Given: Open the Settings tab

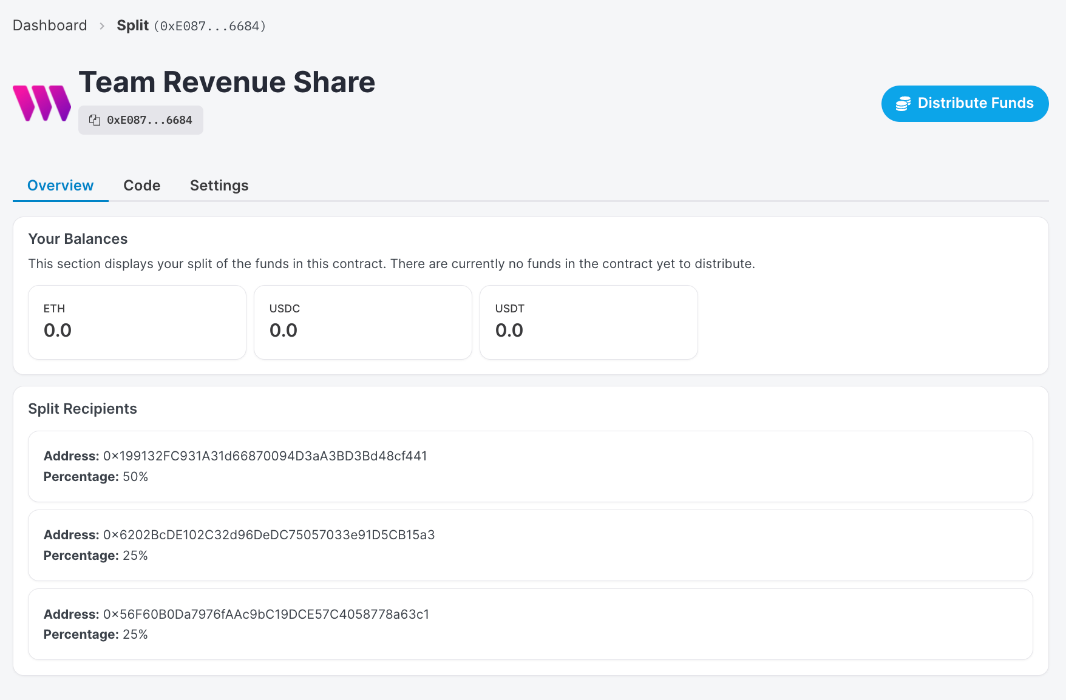Looking at the screenshot, I should [219, 186].
